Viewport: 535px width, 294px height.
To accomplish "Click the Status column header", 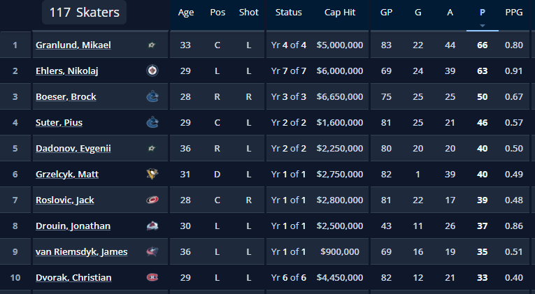I will (289, 13).
